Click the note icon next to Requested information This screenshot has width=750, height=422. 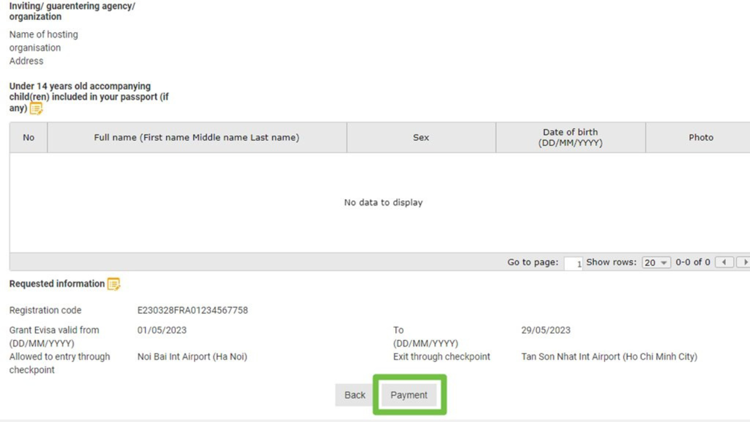click(x=114, y=284)
